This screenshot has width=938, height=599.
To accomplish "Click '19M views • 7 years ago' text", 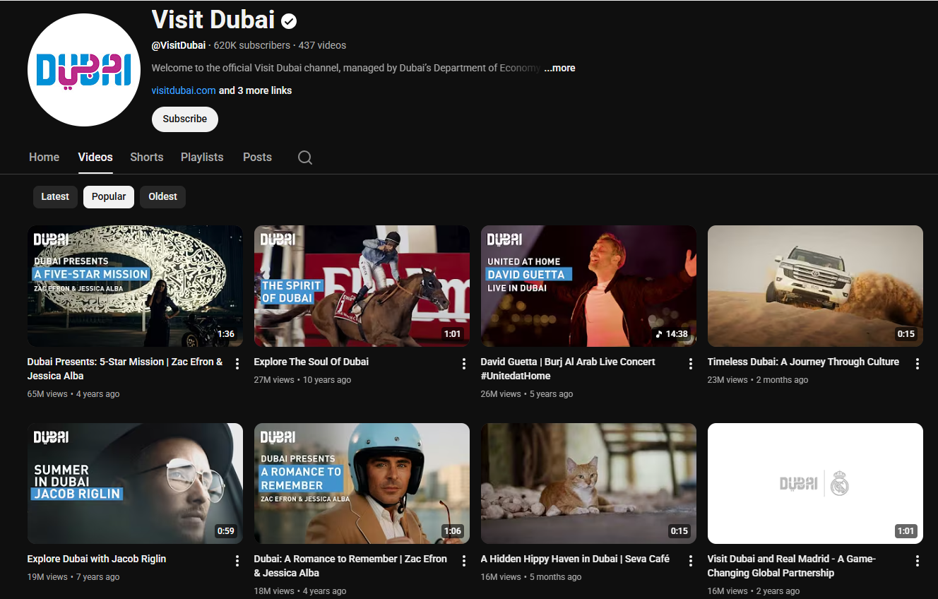I will pyautogui.click(x=73, y=577).
